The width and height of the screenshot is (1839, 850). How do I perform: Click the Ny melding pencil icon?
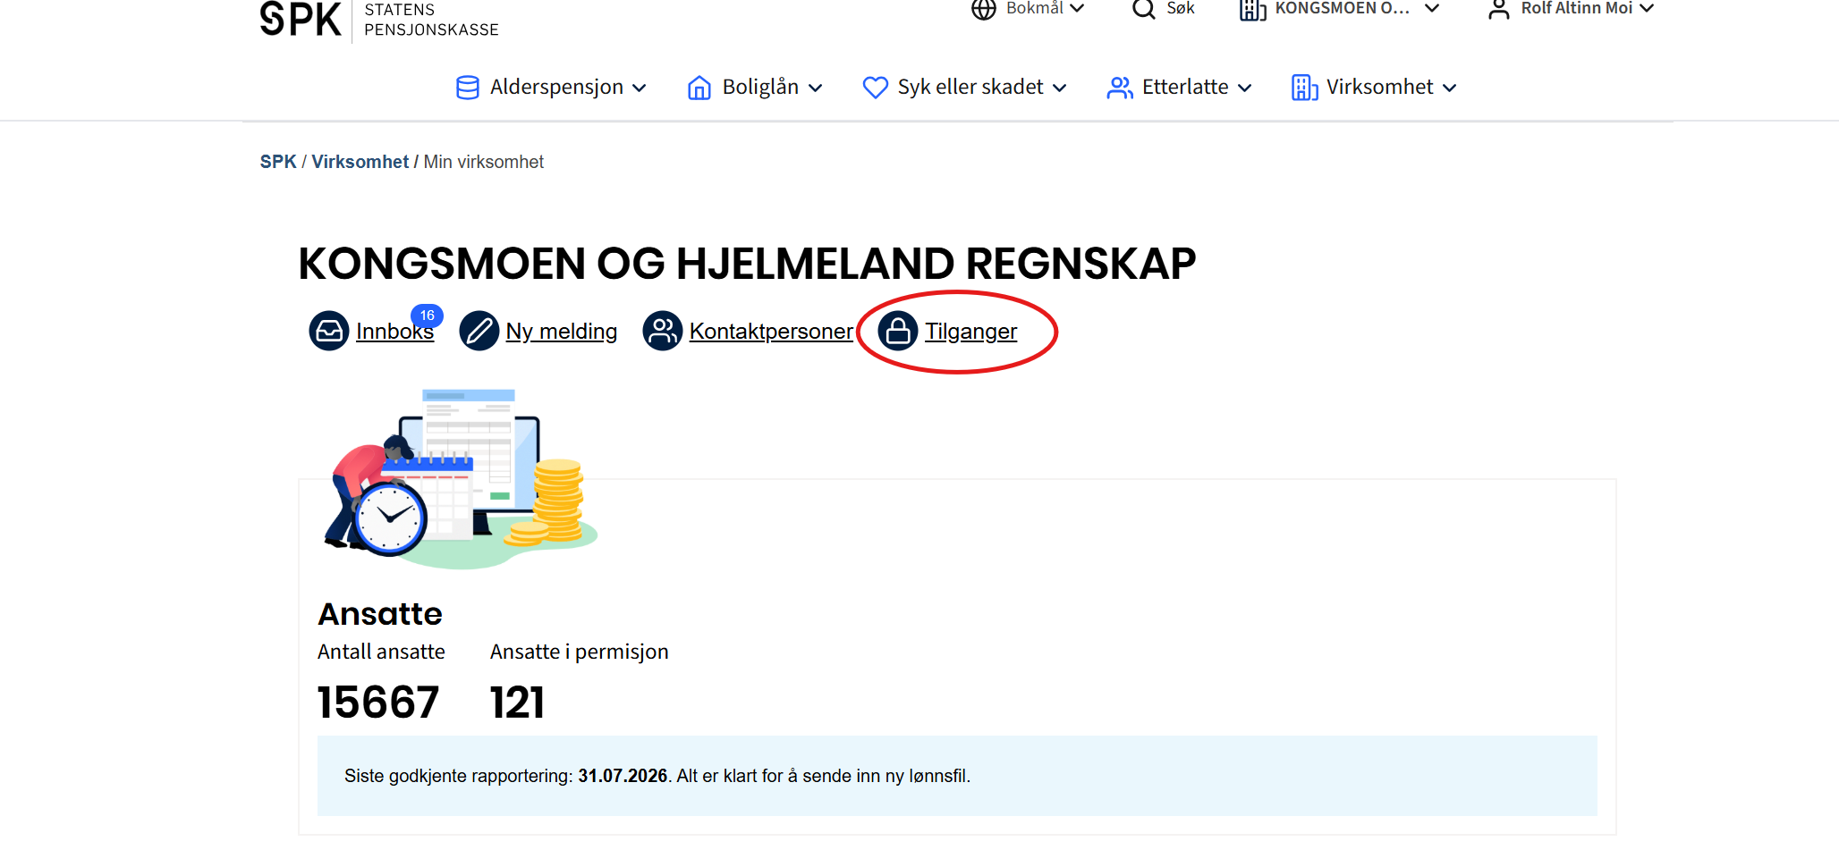(479, 332)
